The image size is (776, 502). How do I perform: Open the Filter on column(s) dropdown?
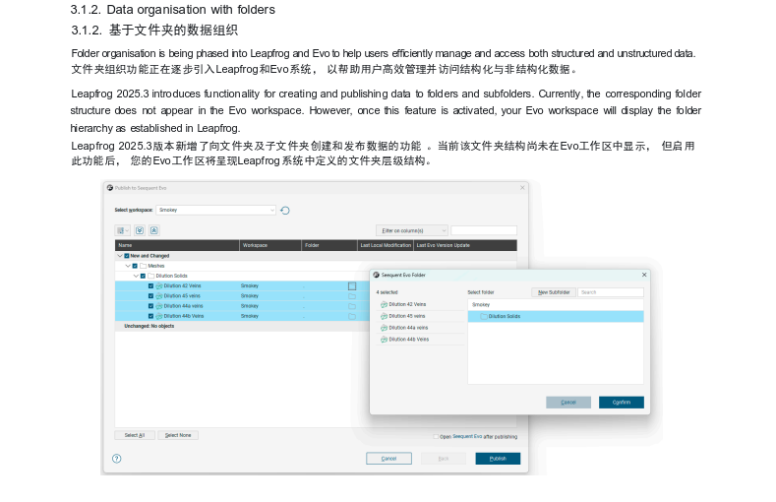pos(411,230)
